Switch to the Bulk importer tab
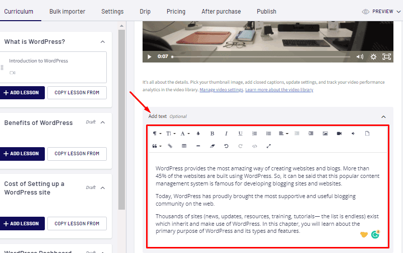 (x=67, y=12)
